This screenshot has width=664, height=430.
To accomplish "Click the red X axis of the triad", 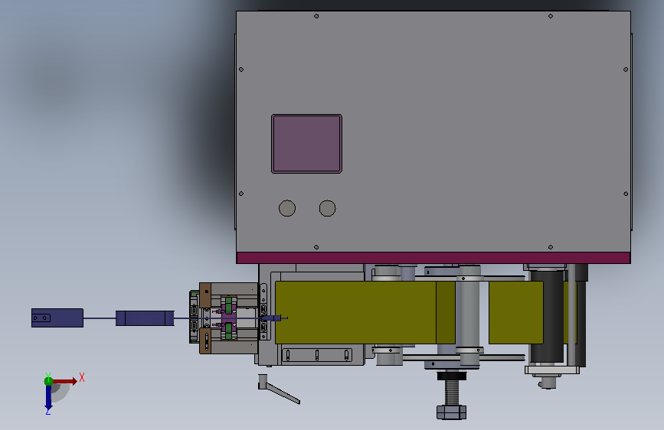I will tap(65, 381).
